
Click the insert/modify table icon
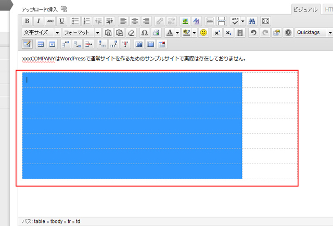pos(27,44)
